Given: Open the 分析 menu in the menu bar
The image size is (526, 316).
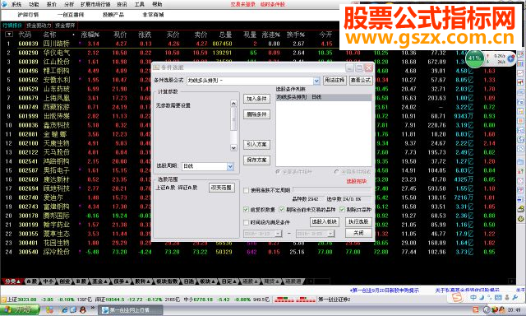Looking at the screenshot, I should 69,4.
